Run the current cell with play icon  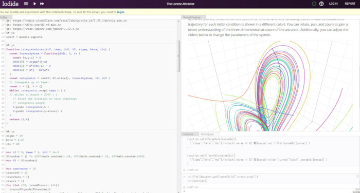34,4
